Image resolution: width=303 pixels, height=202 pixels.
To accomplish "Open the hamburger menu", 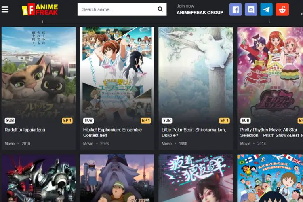I will tap(5, 9).
